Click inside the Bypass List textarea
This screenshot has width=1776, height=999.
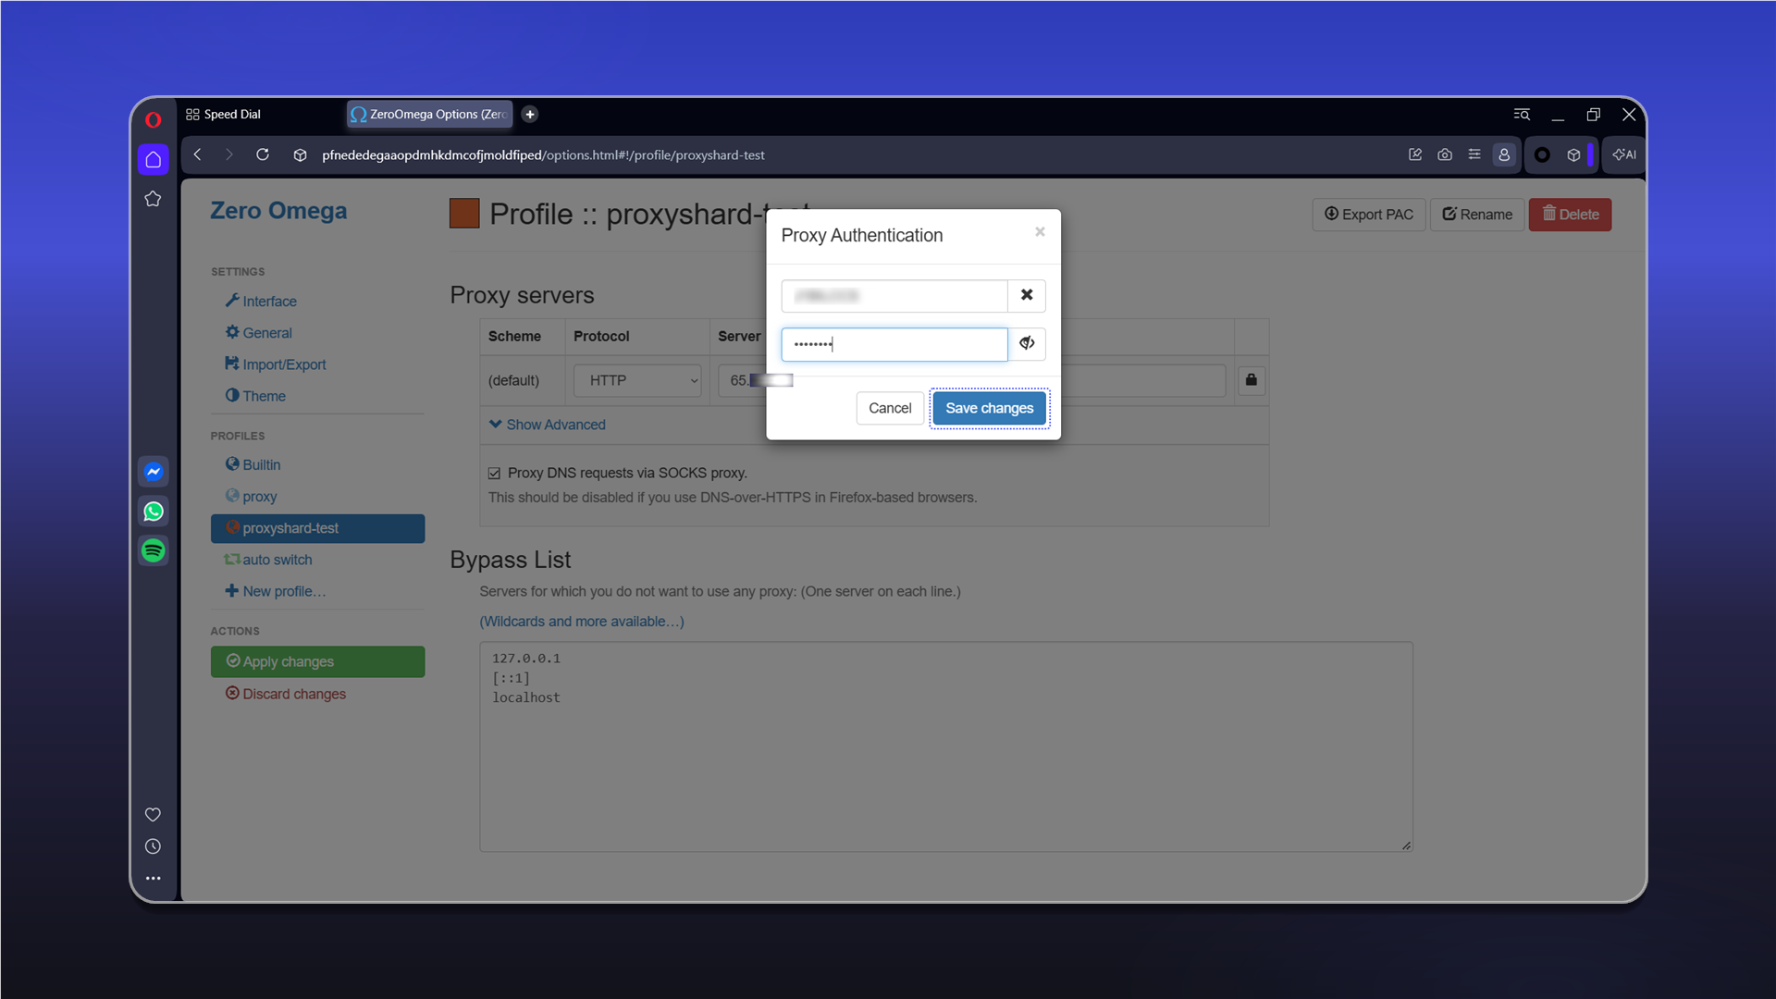point(945,746)
